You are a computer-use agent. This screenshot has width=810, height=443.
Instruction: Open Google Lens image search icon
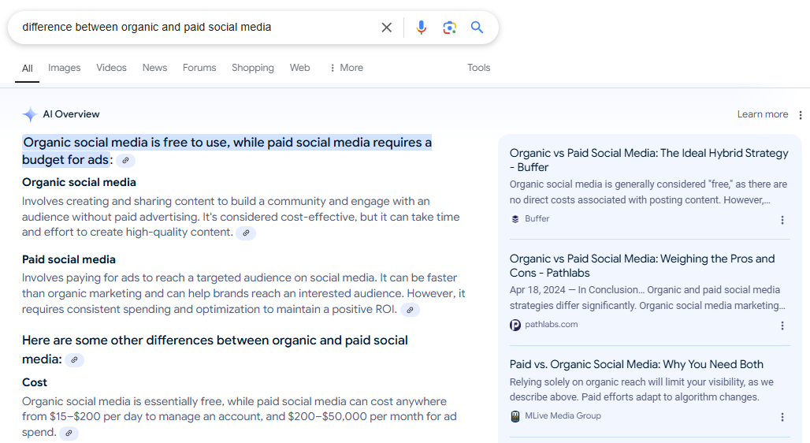(x=449, y=28)
